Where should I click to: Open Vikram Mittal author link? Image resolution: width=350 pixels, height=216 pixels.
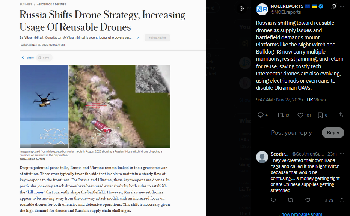34,37
